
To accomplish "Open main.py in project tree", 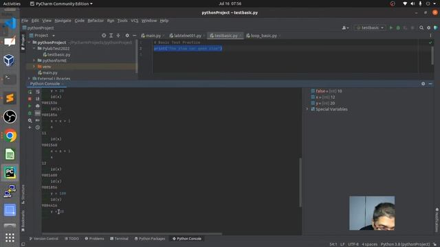I will [x=49, y=73].
